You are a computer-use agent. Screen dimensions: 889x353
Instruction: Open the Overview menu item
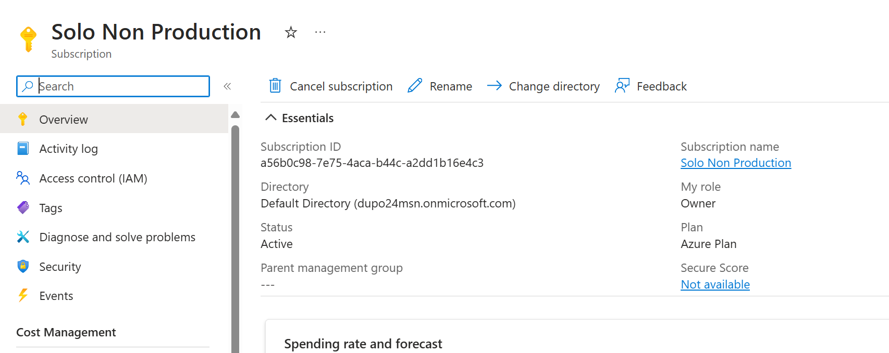click(x=114, y=119)
